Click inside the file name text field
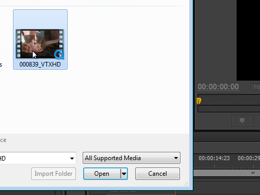Image resolution: width=260 pixels, height=195 pixels. pos(35,158)
